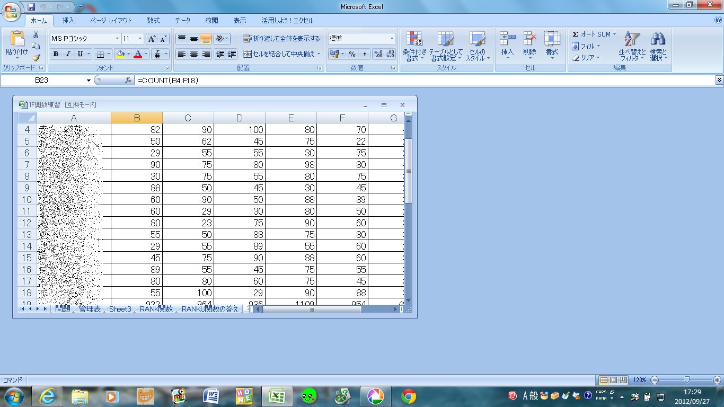Open the RANK関数 worksheet tab

pyautogui.click(x=156, y=309)
